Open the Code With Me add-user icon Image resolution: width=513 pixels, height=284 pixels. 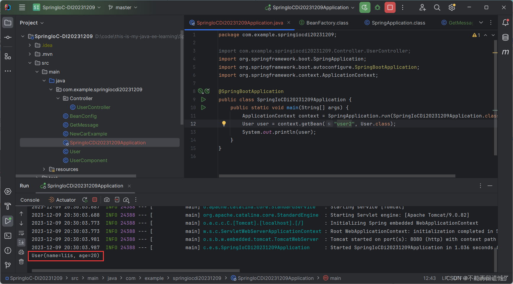coord(422,7)
